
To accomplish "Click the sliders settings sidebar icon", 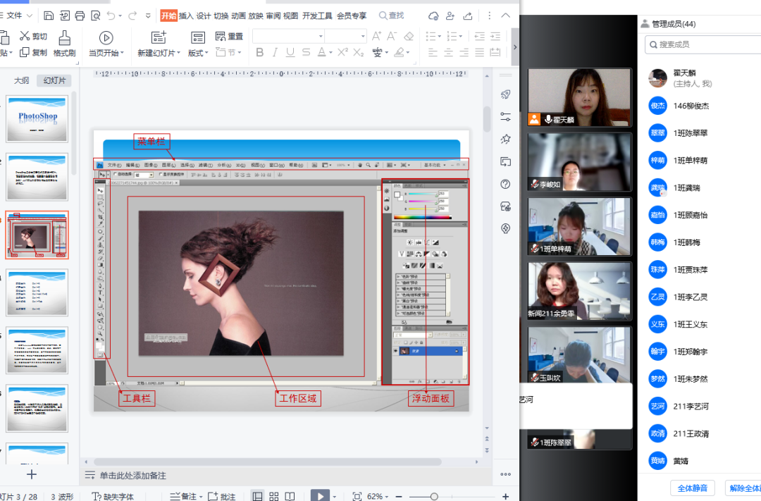I will pos(505,116).
